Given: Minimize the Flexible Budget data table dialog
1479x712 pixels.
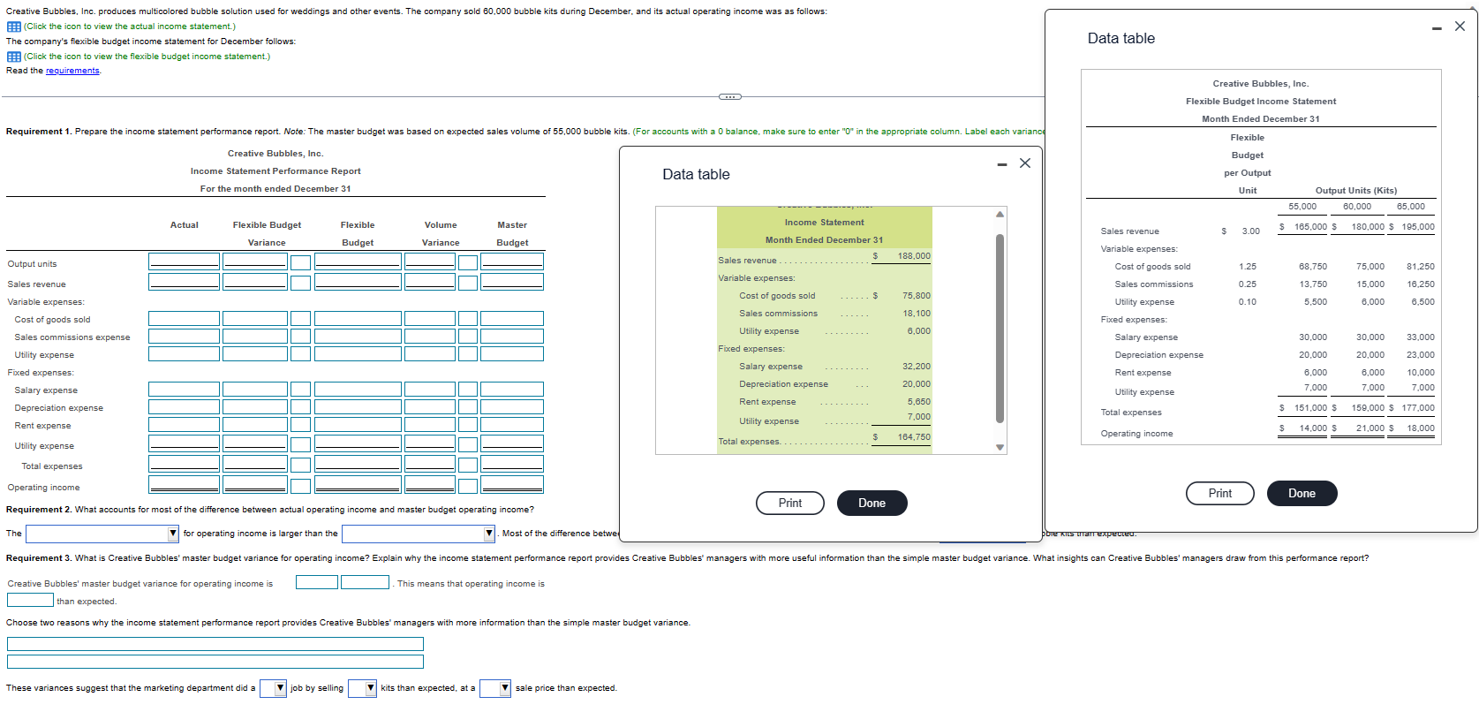Looking at the screenshot, I should (x=1437, y=27).
